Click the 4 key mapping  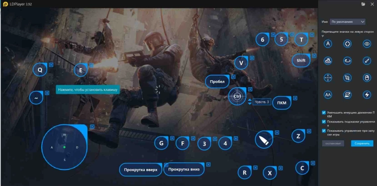click(225, 143)
